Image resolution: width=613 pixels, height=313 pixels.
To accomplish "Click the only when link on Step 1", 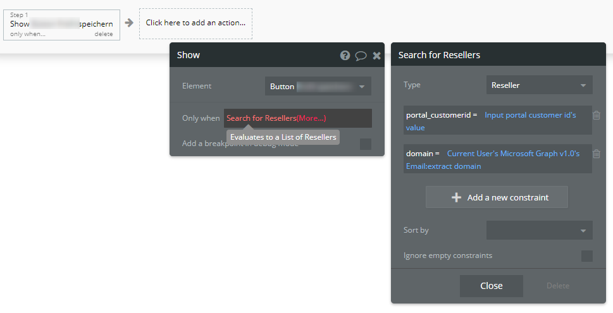I will pos(27,34).
